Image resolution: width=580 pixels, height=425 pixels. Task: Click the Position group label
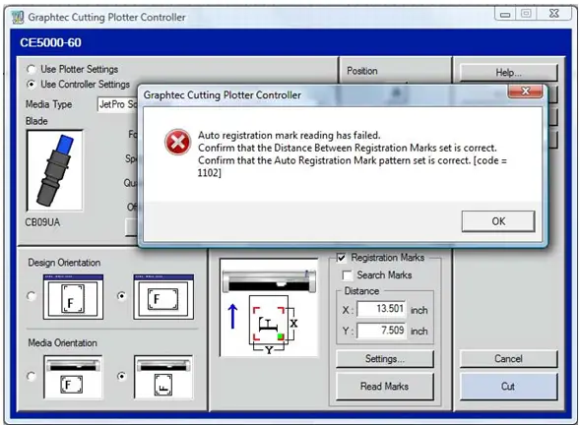362,71
